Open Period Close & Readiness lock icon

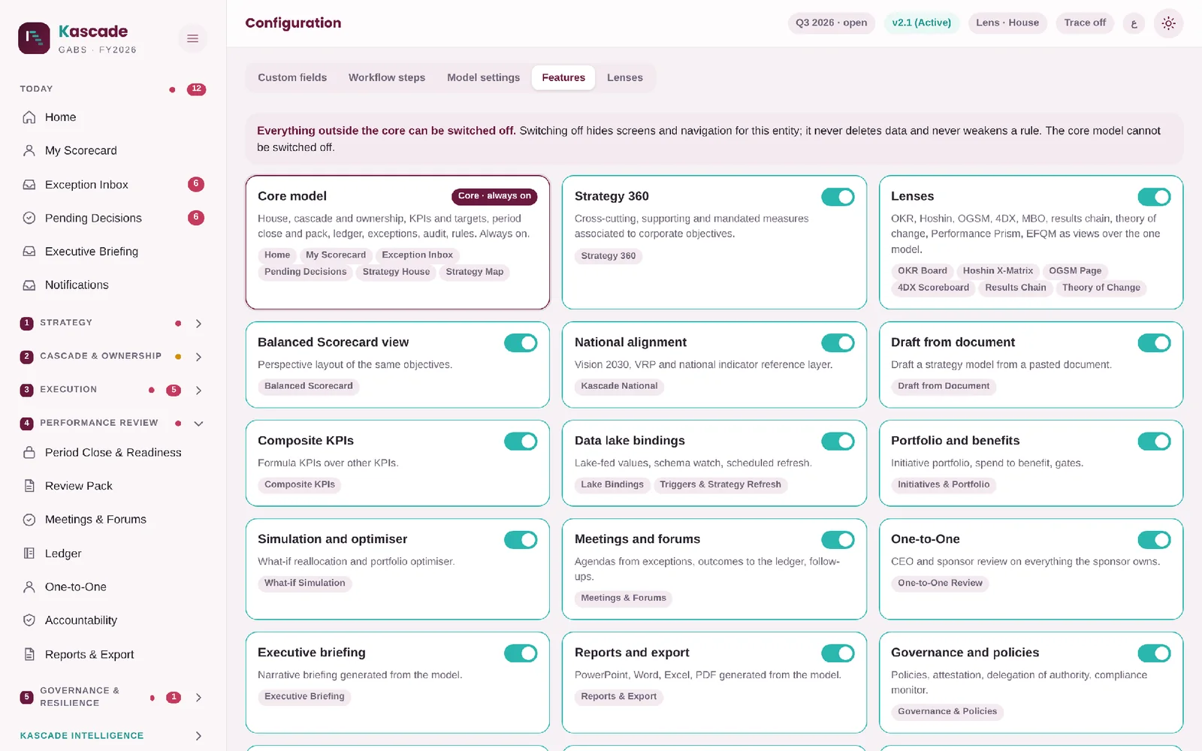point(29,452)
